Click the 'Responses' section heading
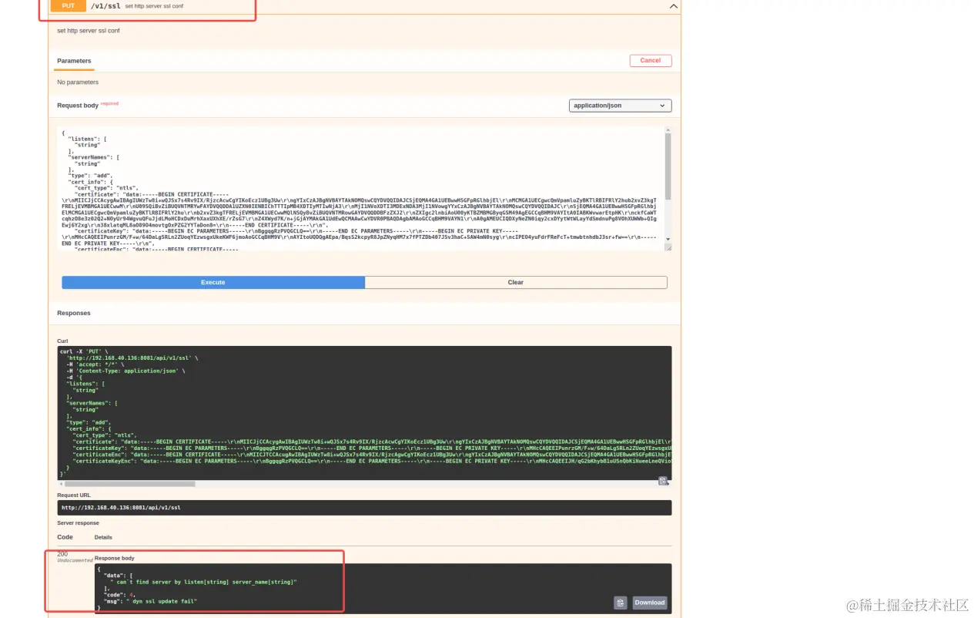 [x=74, y=314]
